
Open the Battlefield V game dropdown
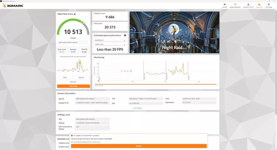[110, 40]
